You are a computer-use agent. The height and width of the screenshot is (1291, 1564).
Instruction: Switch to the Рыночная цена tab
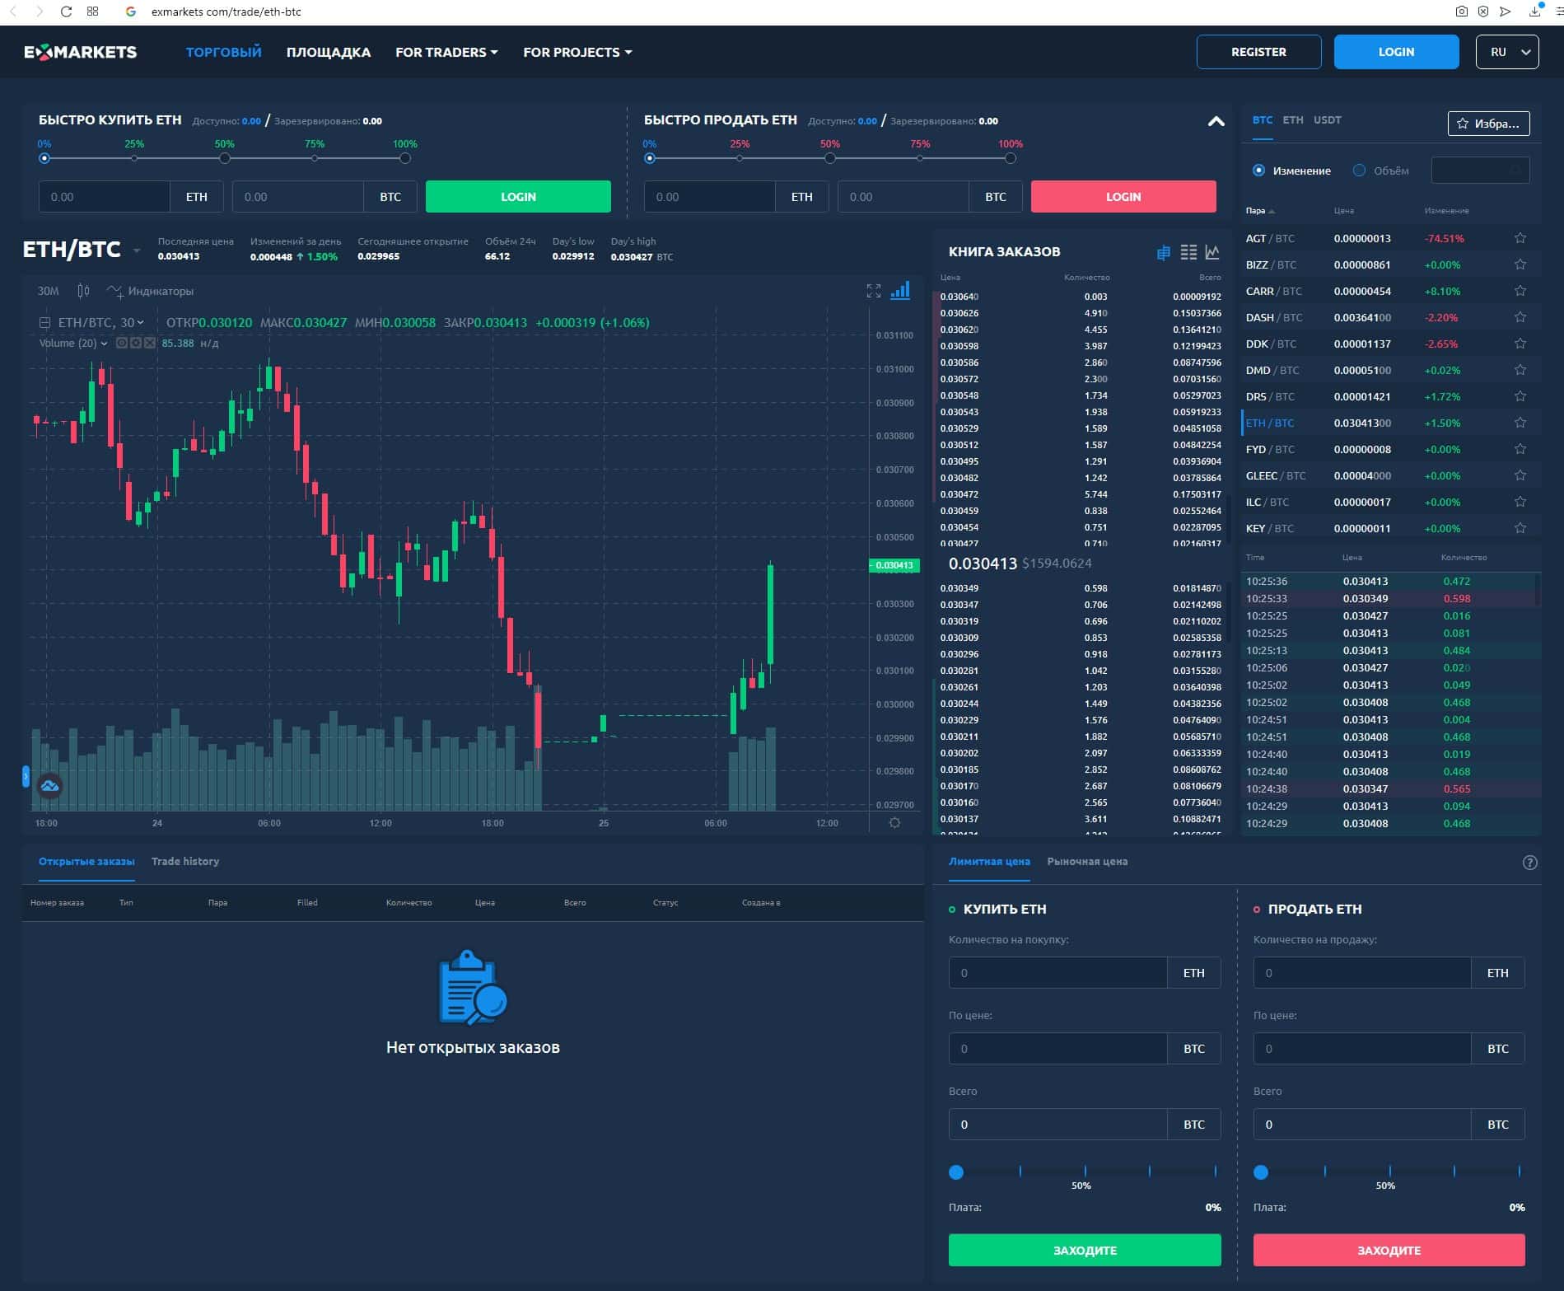pos(1087,861)
